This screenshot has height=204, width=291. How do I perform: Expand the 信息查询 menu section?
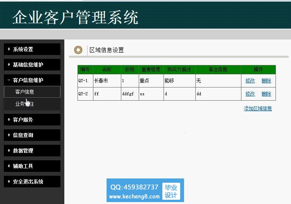[x=32, y=135]
